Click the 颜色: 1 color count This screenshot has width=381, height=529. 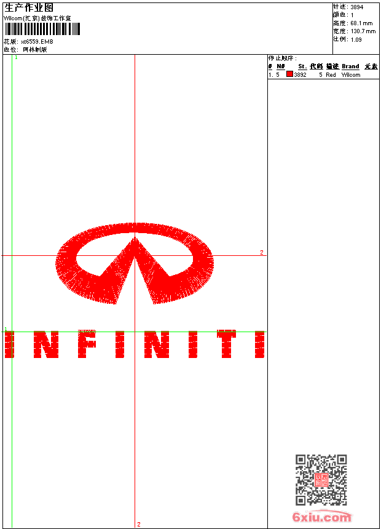click(x=344, y=15)
